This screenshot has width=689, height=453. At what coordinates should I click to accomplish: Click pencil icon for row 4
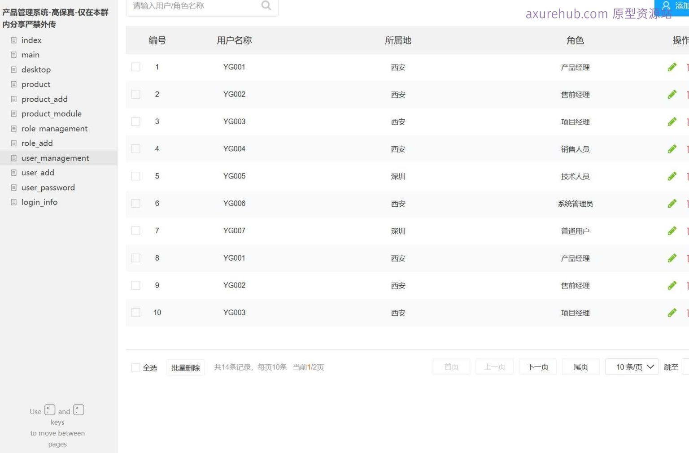pyautogui.click(x=672, y=149)
